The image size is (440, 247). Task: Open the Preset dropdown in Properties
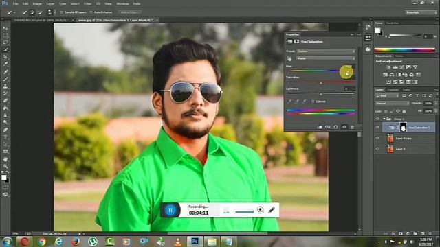(326, 51)
